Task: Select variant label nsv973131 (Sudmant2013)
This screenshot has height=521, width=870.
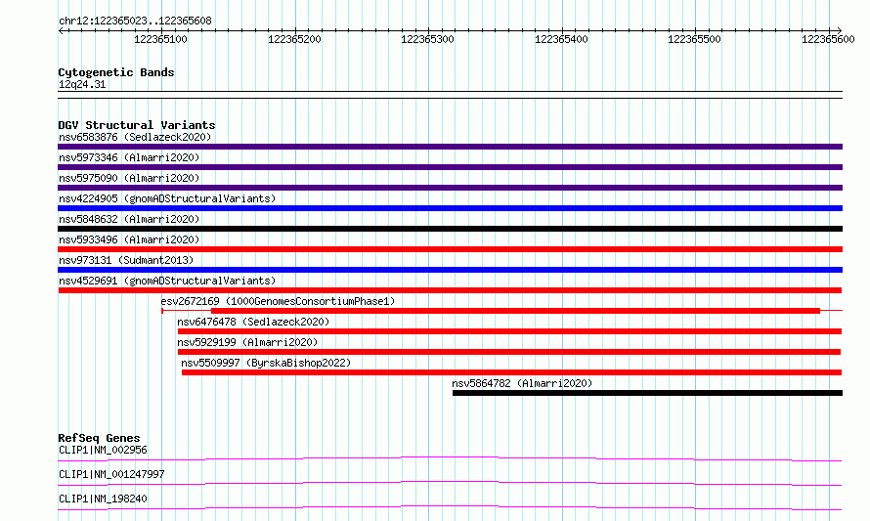Action: 126,260
